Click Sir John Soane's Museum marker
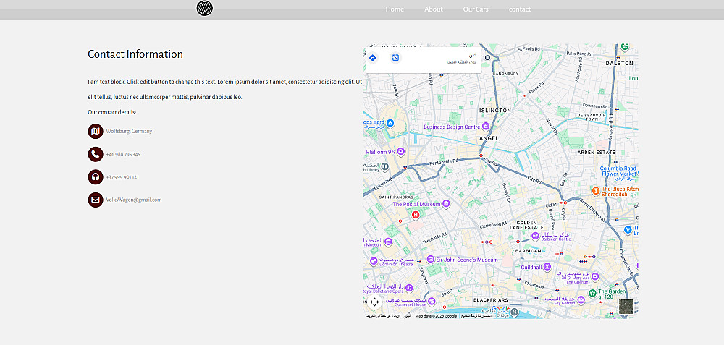 [430, 260]
